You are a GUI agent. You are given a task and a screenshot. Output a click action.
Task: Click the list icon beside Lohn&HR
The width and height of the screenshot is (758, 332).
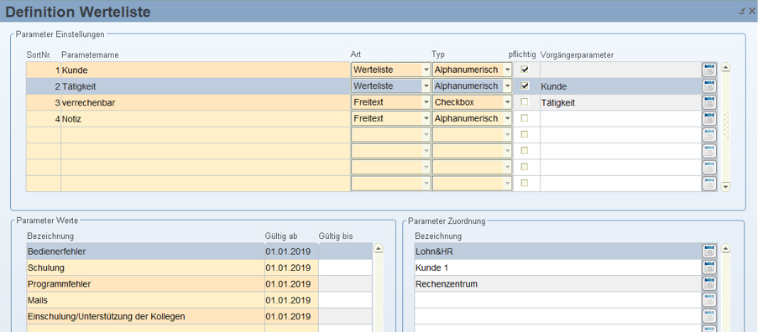(x=709, y=251)
